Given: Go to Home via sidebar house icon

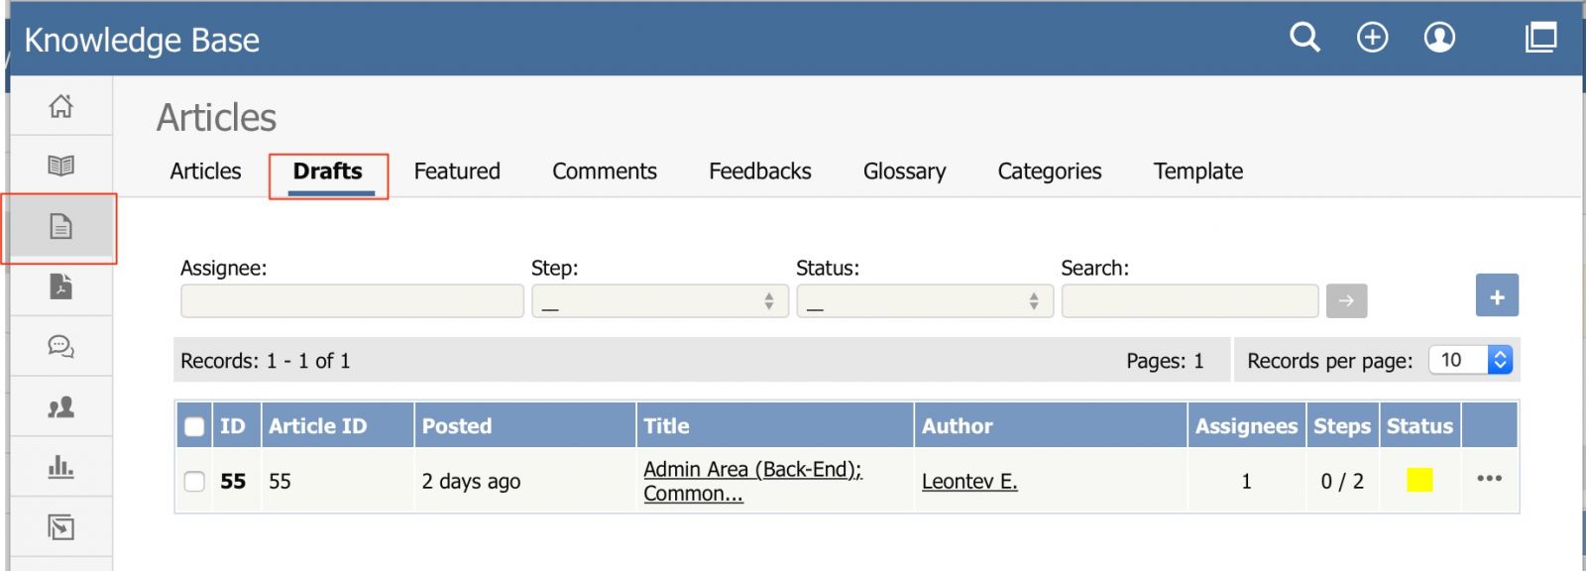Looking at the screenshot, I should [61, 106].
